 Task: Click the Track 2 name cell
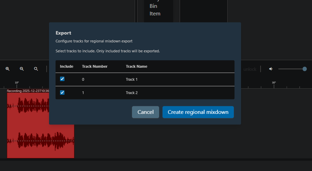click(132, 93)
